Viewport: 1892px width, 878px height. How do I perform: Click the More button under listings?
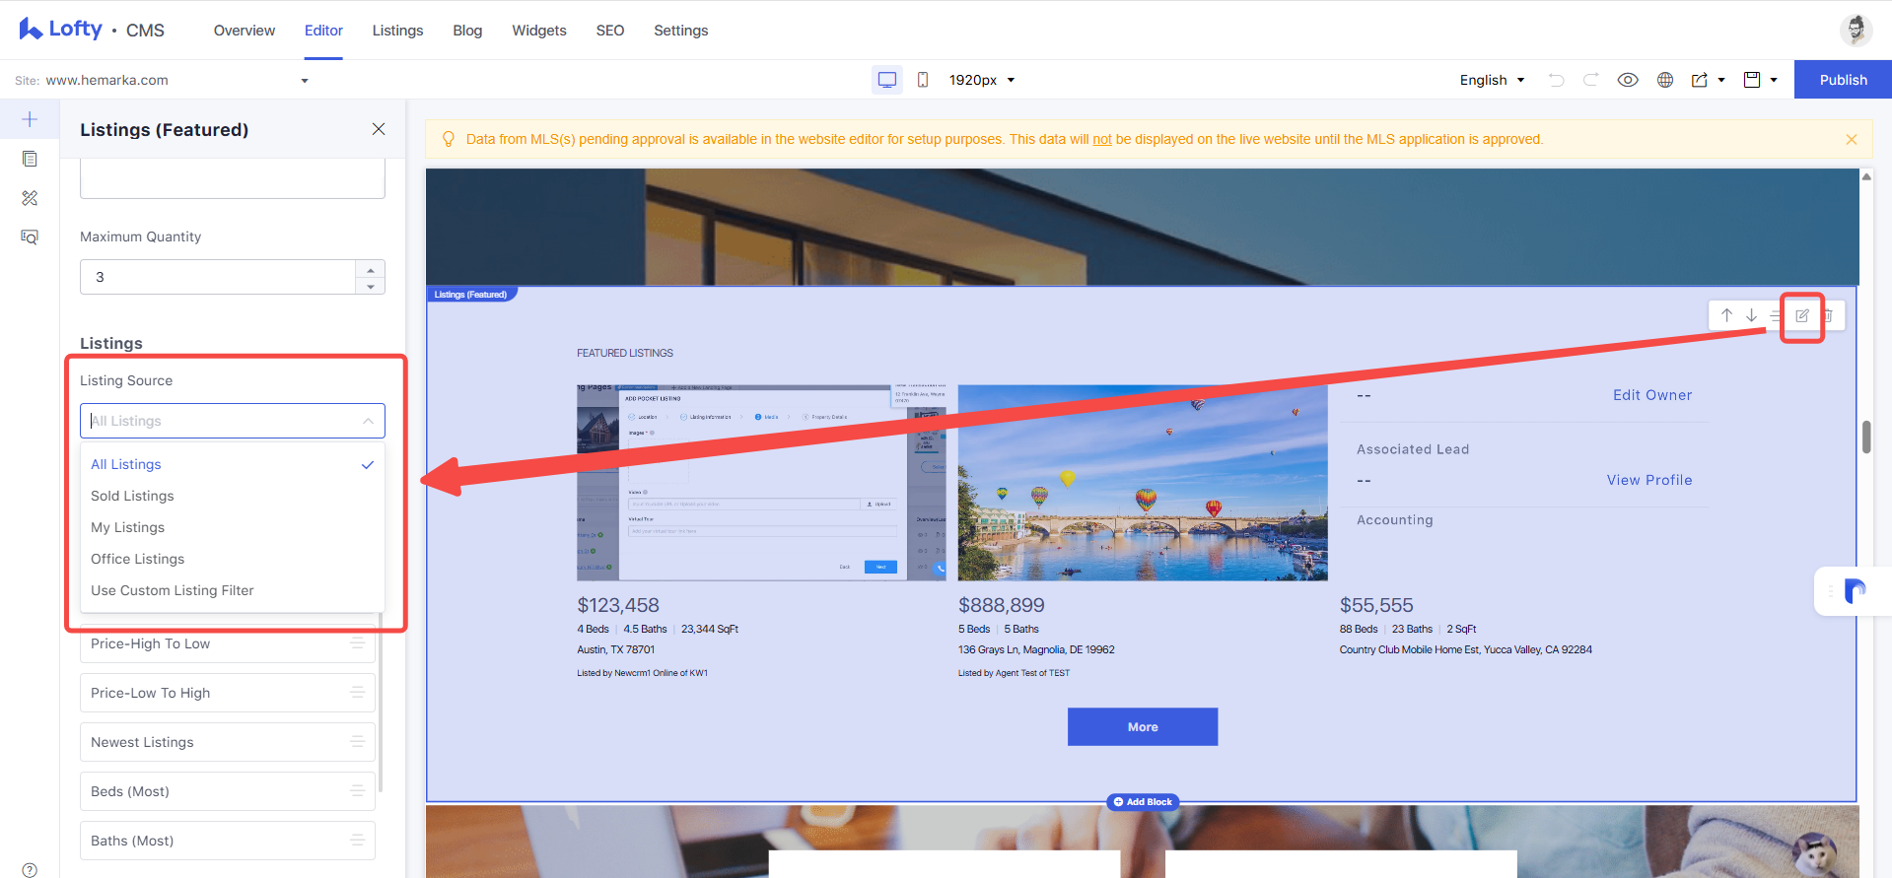[1143, 726]
